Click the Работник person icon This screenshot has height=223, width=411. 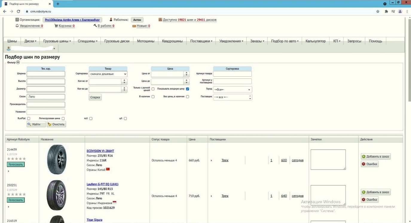coord(111,20)
